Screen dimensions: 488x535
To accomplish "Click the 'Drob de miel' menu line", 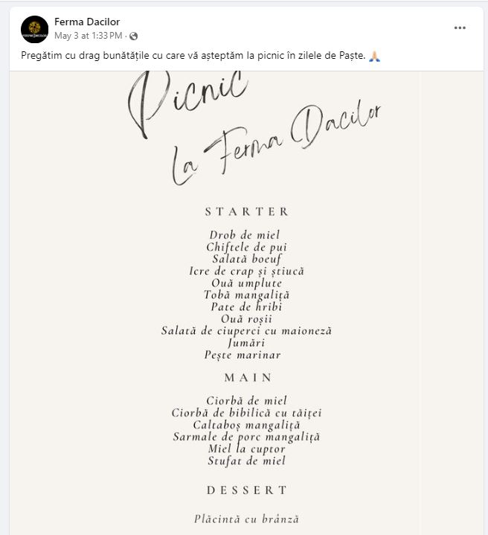I will [245, 235].
